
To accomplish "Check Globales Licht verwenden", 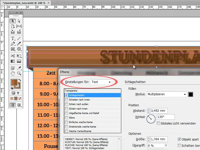I will tap(158, 123).
